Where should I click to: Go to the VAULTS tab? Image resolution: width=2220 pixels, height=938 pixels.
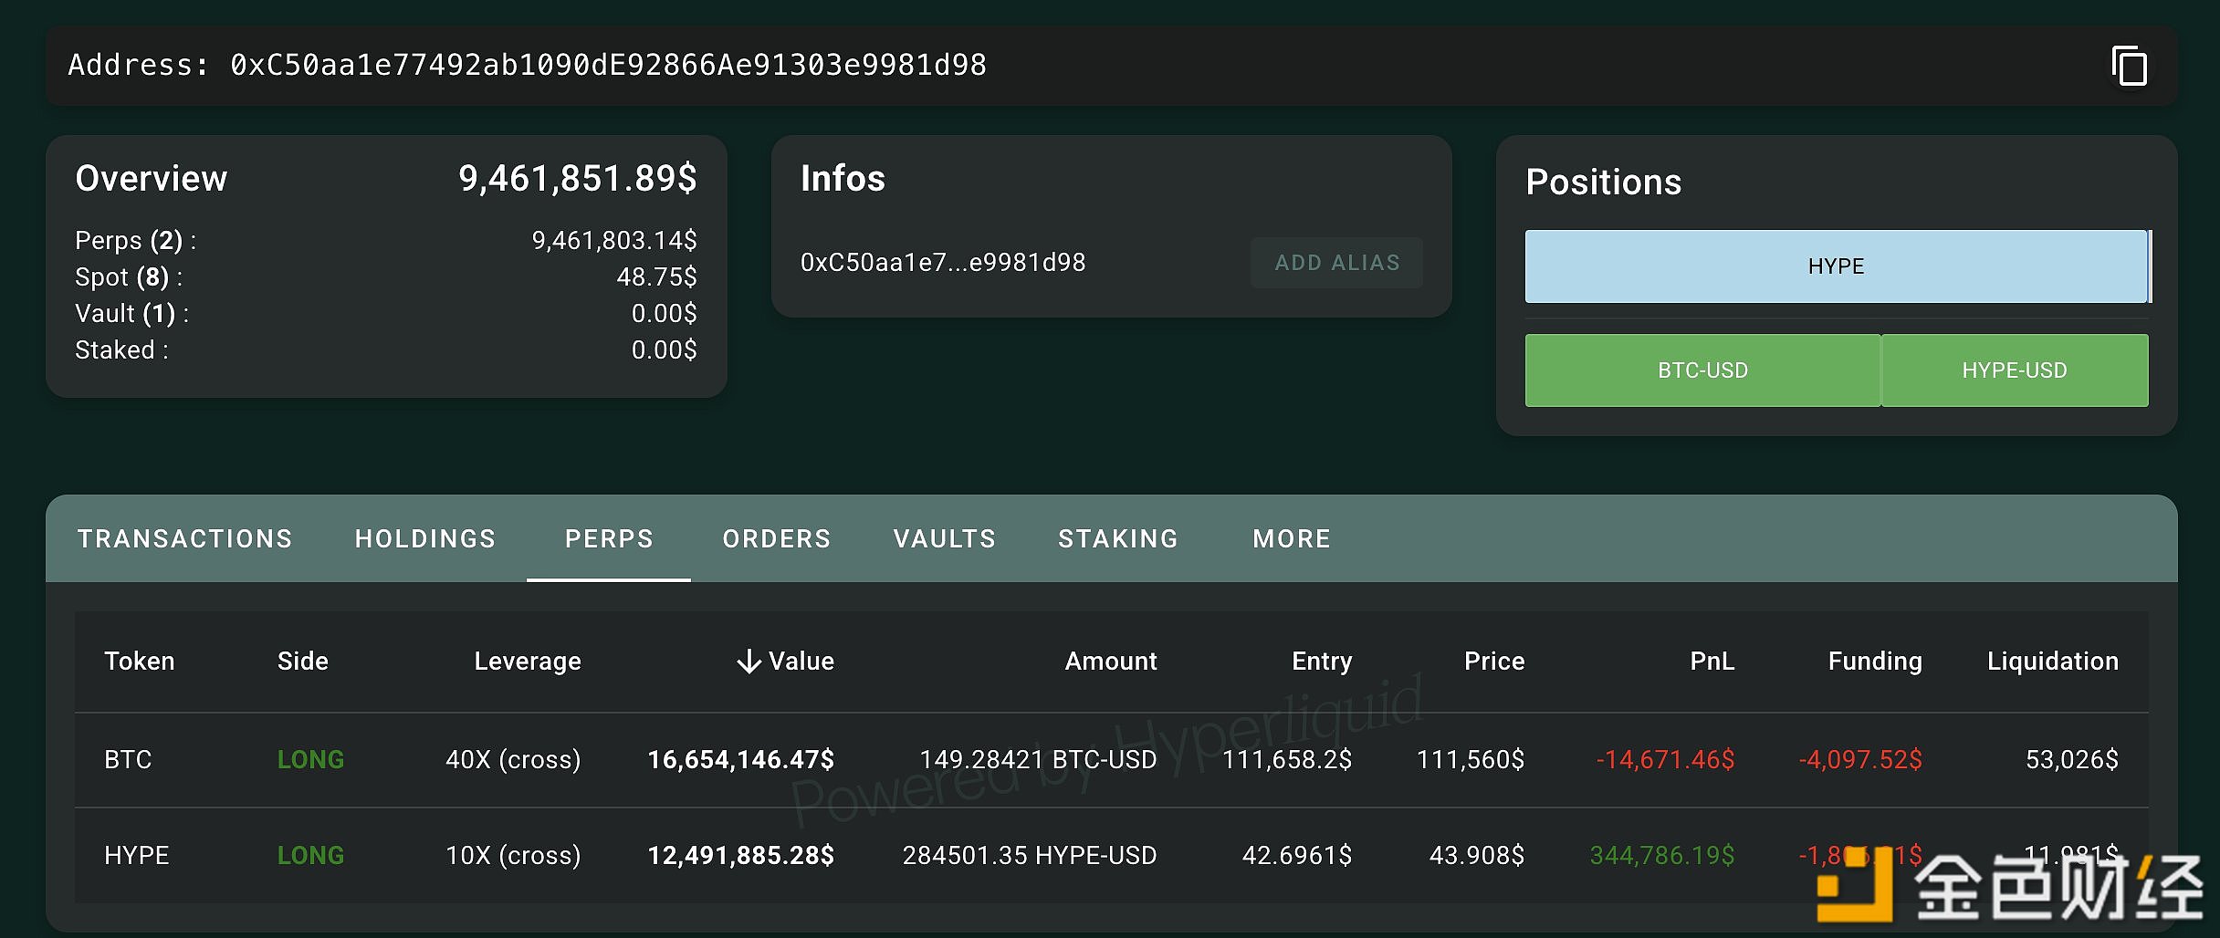coord(945,539)
